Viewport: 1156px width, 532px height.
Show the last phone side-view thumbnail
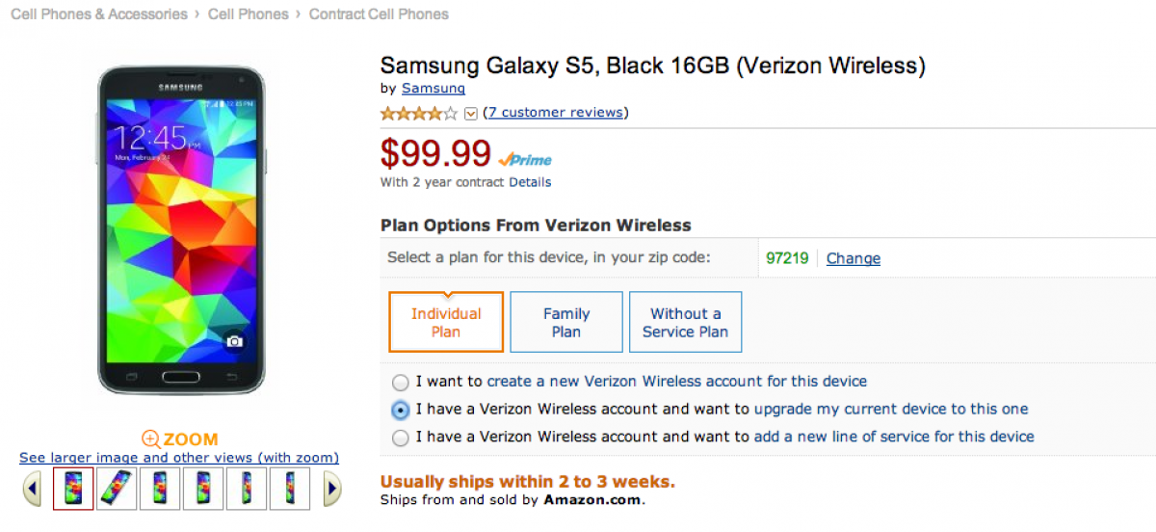click(x=290, y=488)
